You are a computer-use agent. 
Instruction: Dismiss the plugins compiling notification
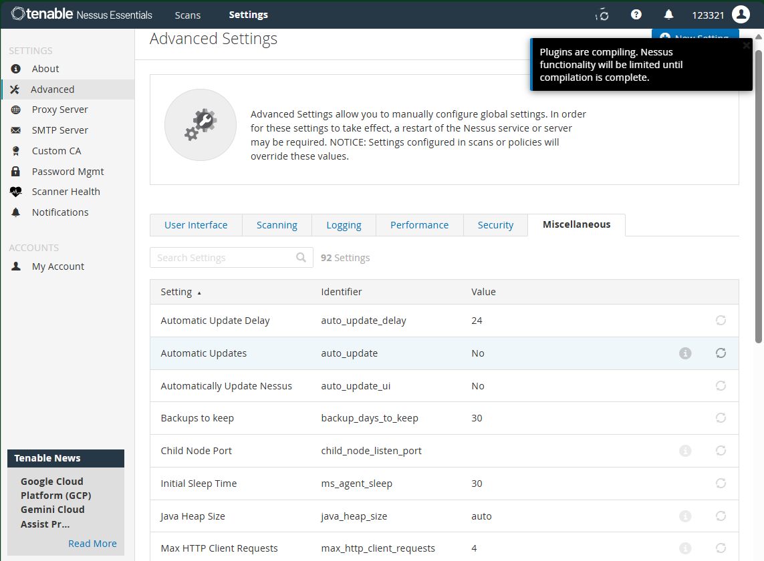click(746, 45)
